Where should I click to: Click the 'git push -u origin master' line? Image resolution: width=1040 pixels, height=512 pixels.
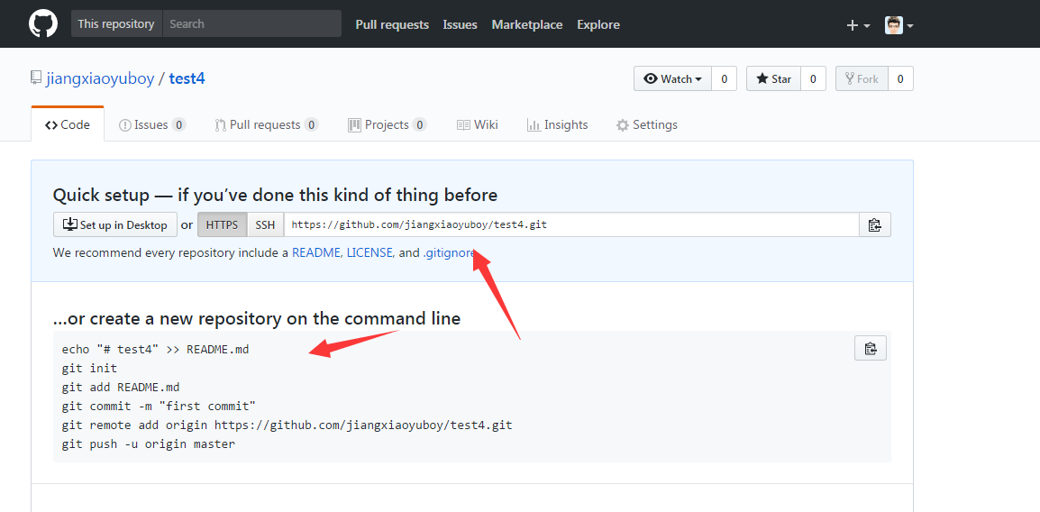[149, 444]
